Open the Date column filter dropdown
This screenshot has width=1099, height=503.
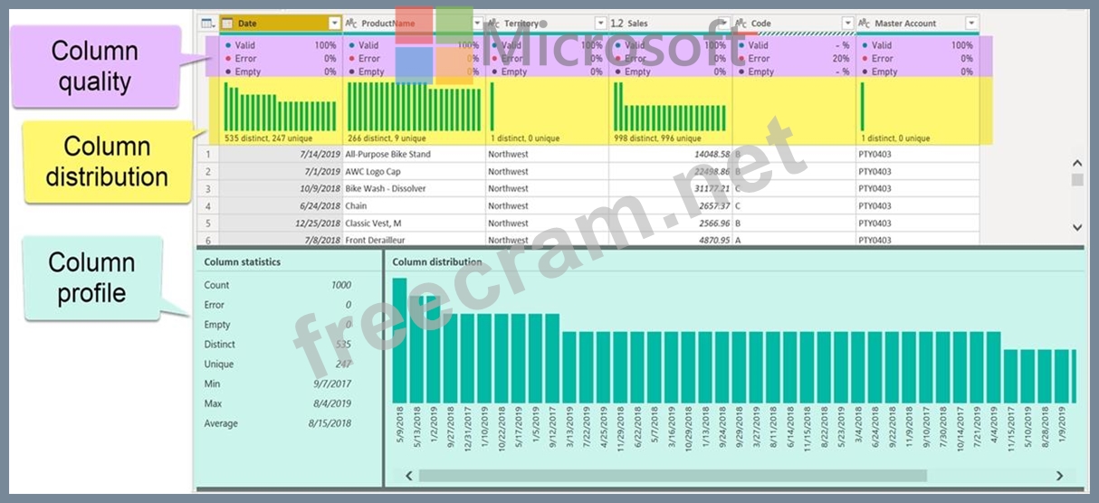[335, 24]
